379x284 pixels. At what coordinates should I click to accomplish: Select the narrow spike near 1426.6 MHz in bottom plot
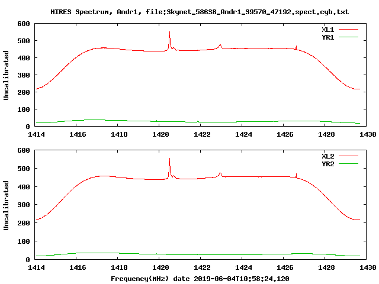pos(296,174)
